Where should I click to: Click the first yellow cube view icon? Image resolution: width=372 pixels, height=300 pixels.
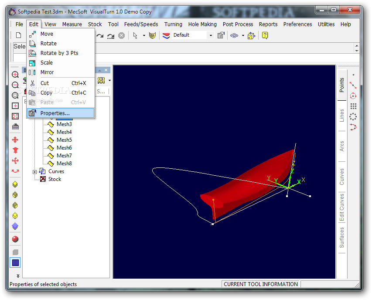pos(15,184)
